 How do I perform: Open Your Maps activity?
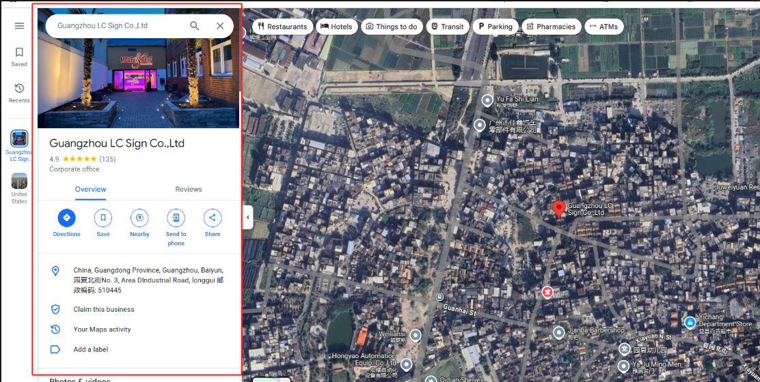tap(102, 329)
